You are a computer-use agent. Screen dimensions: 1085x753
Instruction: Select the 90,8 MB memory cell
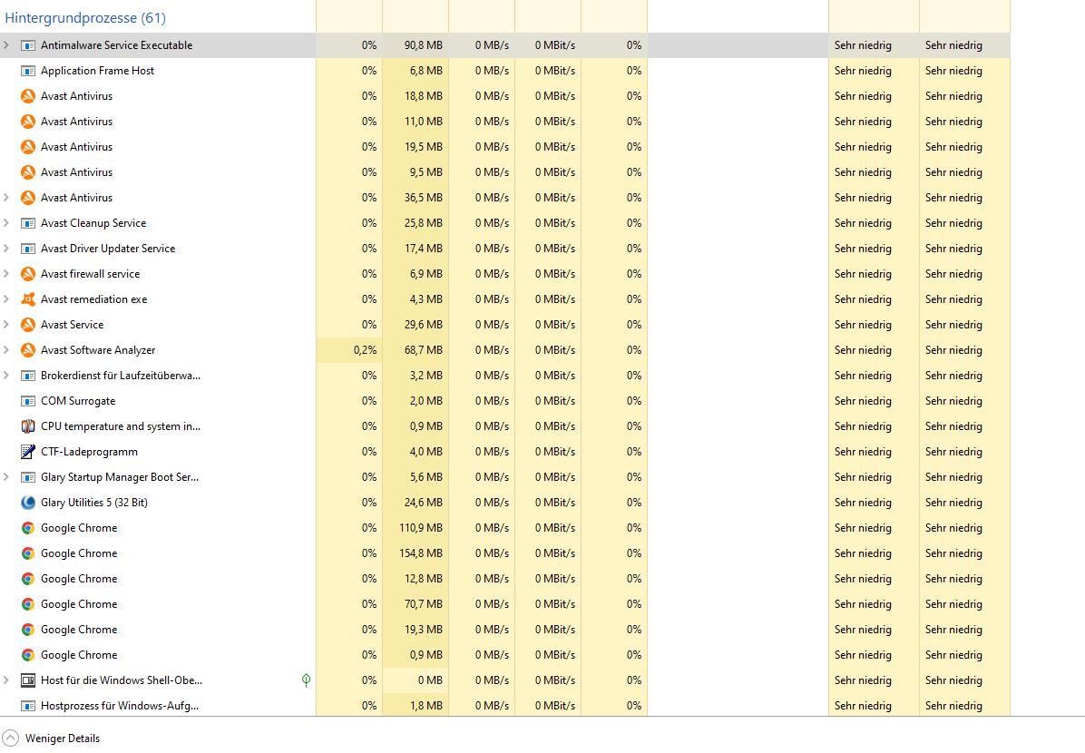(415, 45)
